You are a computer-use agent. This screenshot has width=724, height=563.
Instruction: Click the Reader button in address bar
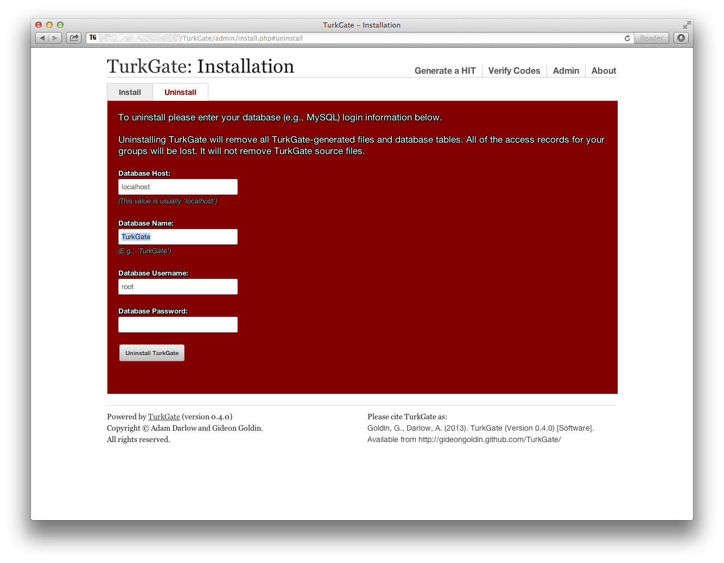(x=651, y=38)
